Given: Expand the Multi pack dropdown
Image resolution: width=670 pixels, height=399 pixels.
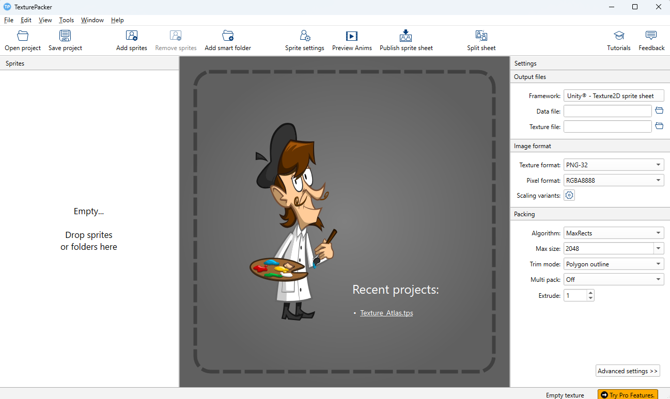Looking at the screenshot, I should tap(614, 280).
